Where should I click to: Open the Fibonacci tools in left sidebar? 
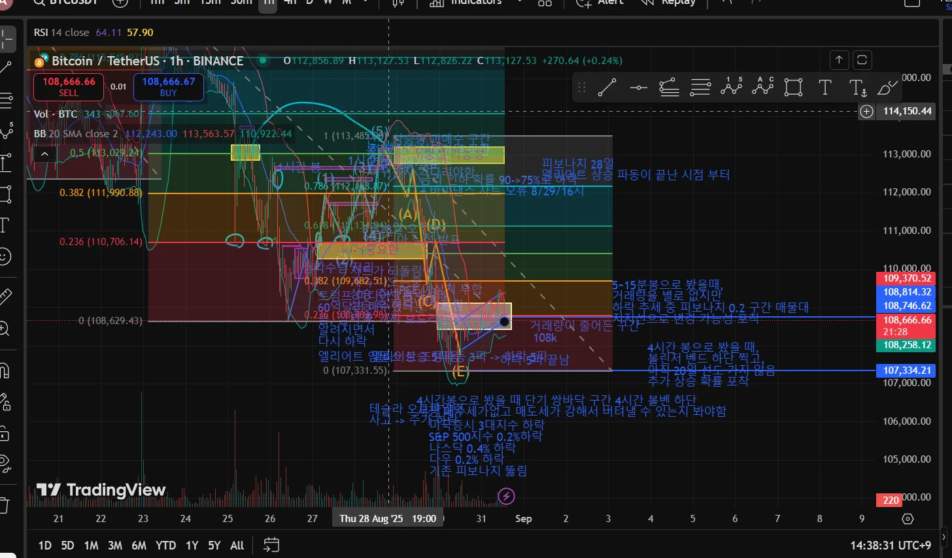coord(6,100)
